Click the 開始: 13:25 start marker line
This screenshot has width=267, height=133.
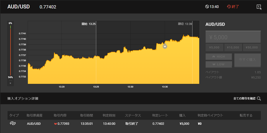click(x=96, y=53)
